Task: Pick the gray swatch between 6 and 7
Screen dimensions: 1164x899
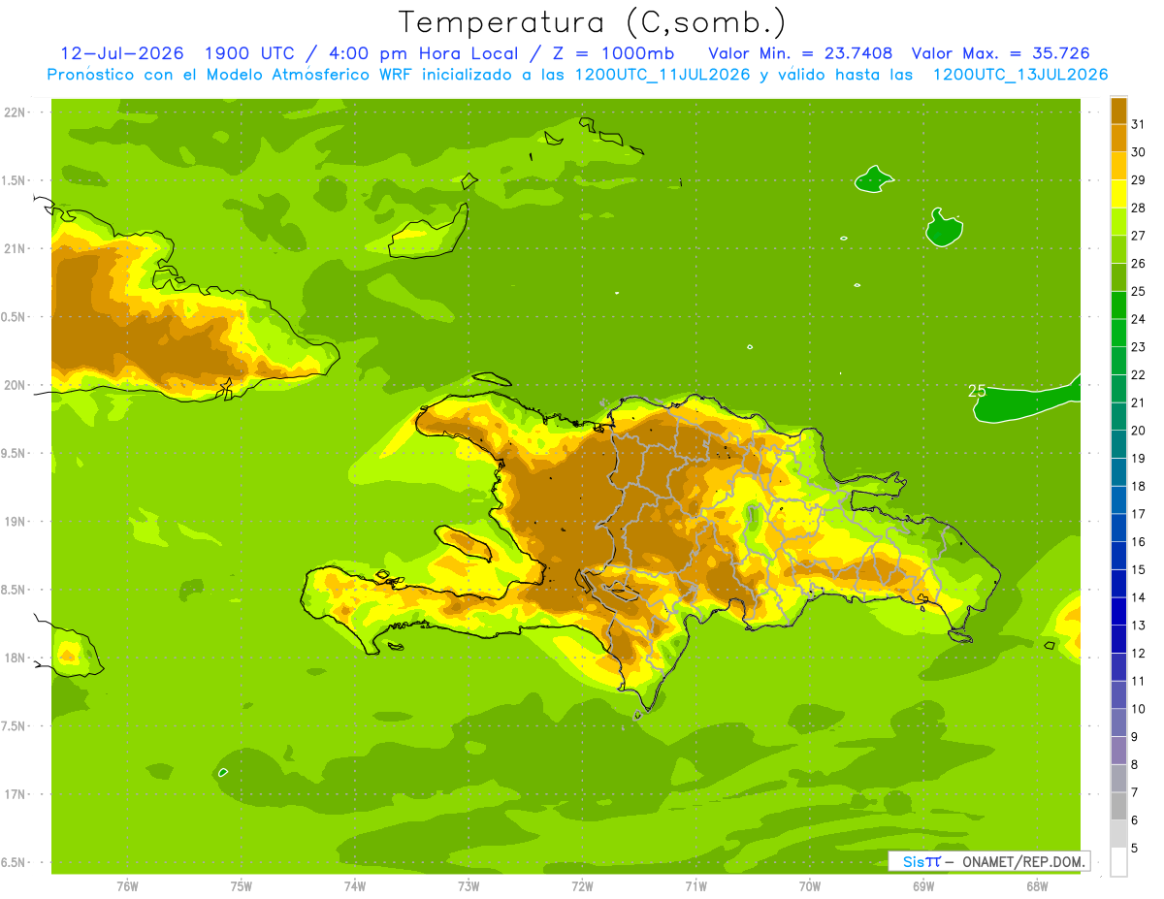Action: [x=1118, y=807]
